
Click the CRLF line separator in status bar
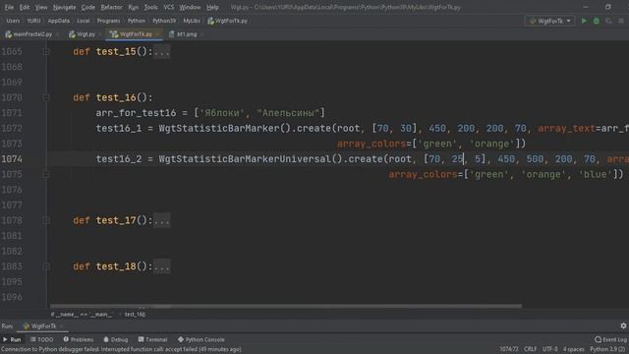530,349
